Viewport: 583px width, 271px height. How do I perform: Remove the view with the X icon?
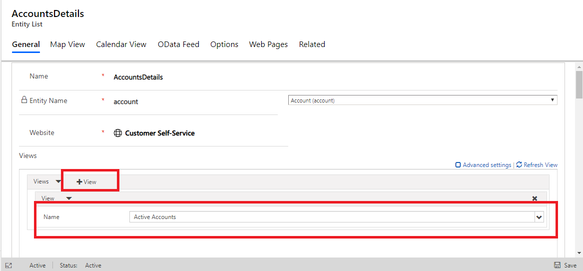click(535, 198)
